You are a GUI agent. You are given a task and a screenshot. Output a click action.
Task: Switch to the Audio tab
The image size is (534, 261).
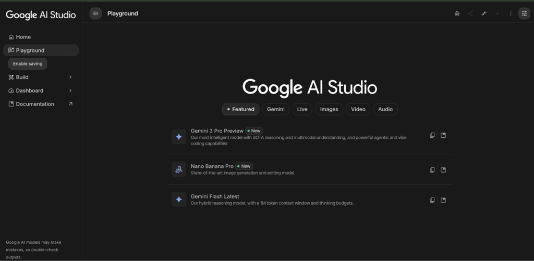point(385,109)
